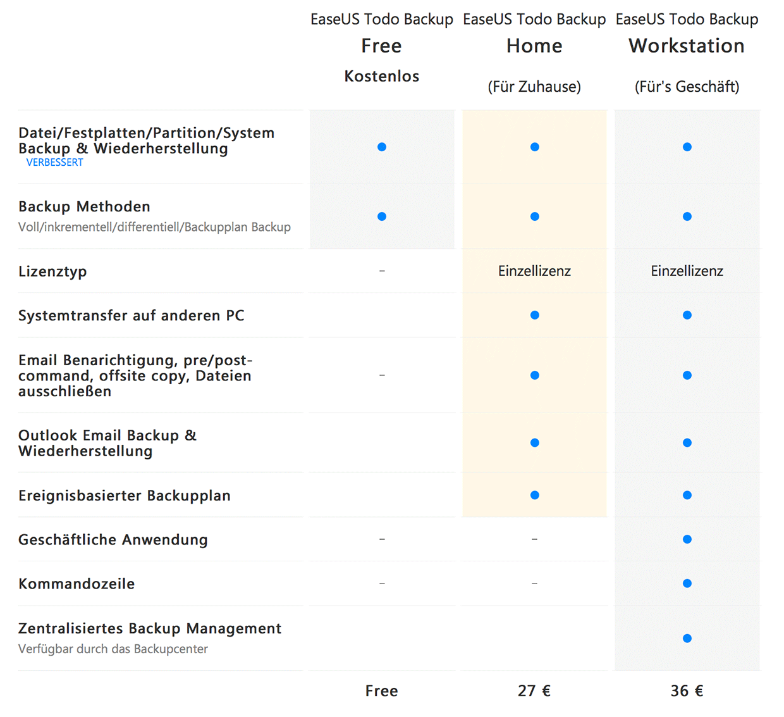Click the "(Für Zuhause)" subtitle
The image size is (784, 717).
point(534,87)
